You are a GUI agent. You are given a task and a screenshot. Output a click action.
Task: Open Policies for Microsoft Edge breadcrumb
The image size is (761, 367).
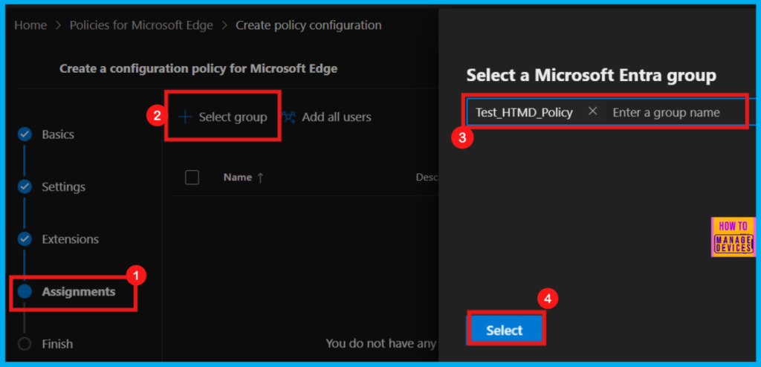click(141, 25)
